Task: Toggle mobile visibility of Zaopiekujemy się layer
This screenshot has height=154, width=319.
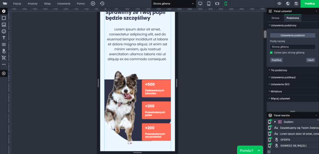Action: [x=270, y=128]
